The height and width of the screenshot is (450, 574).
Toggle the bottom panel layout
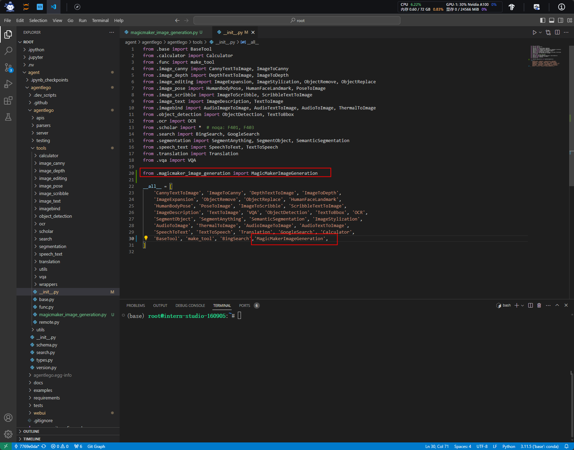(x=552, y=20)
